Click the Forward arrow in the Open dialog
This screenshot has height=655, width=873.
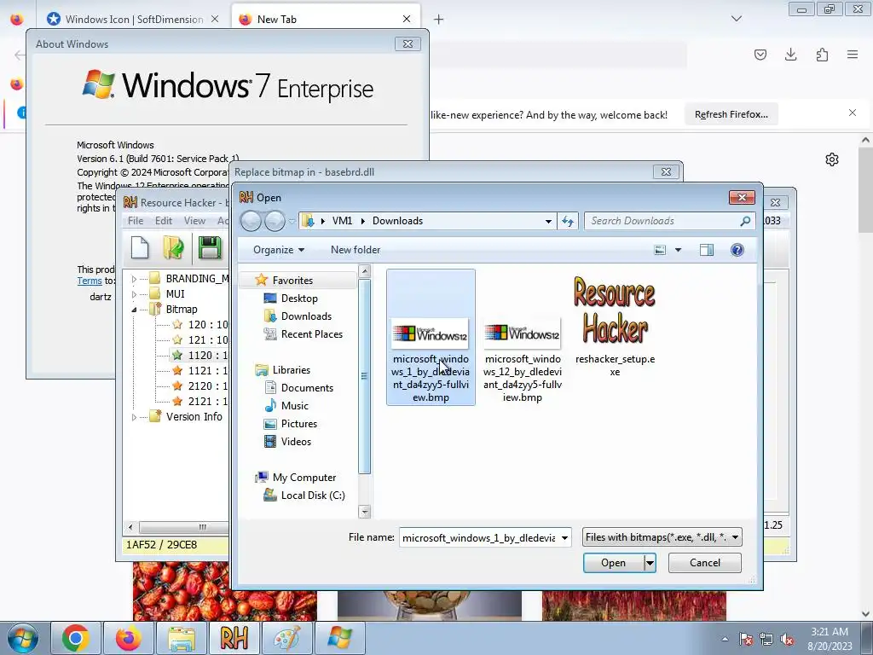coord(275,221)
